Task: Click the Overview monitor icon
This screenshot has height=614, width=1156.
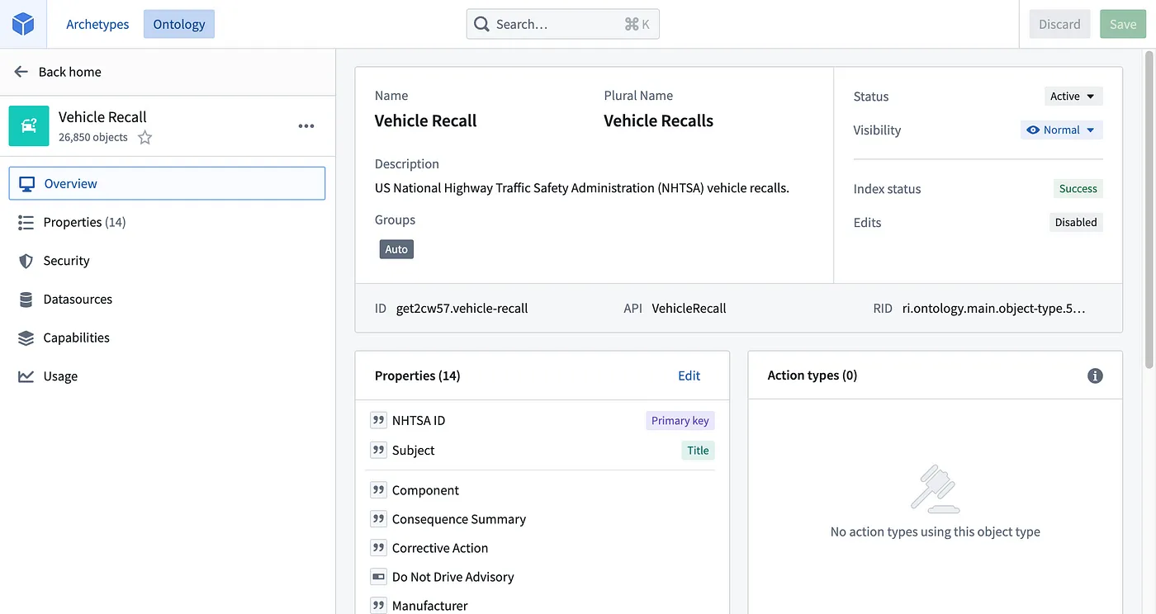Action: (x=26, y=183)
